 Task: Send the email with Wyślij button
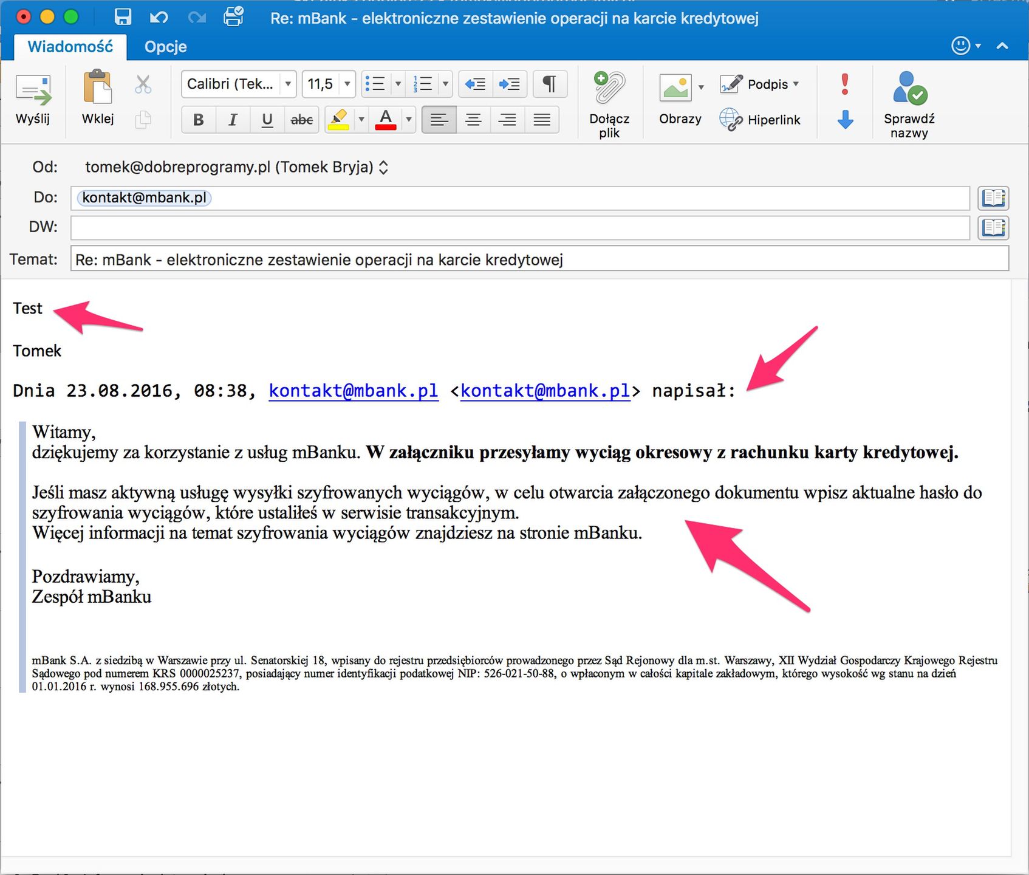[x=33, y=100]
